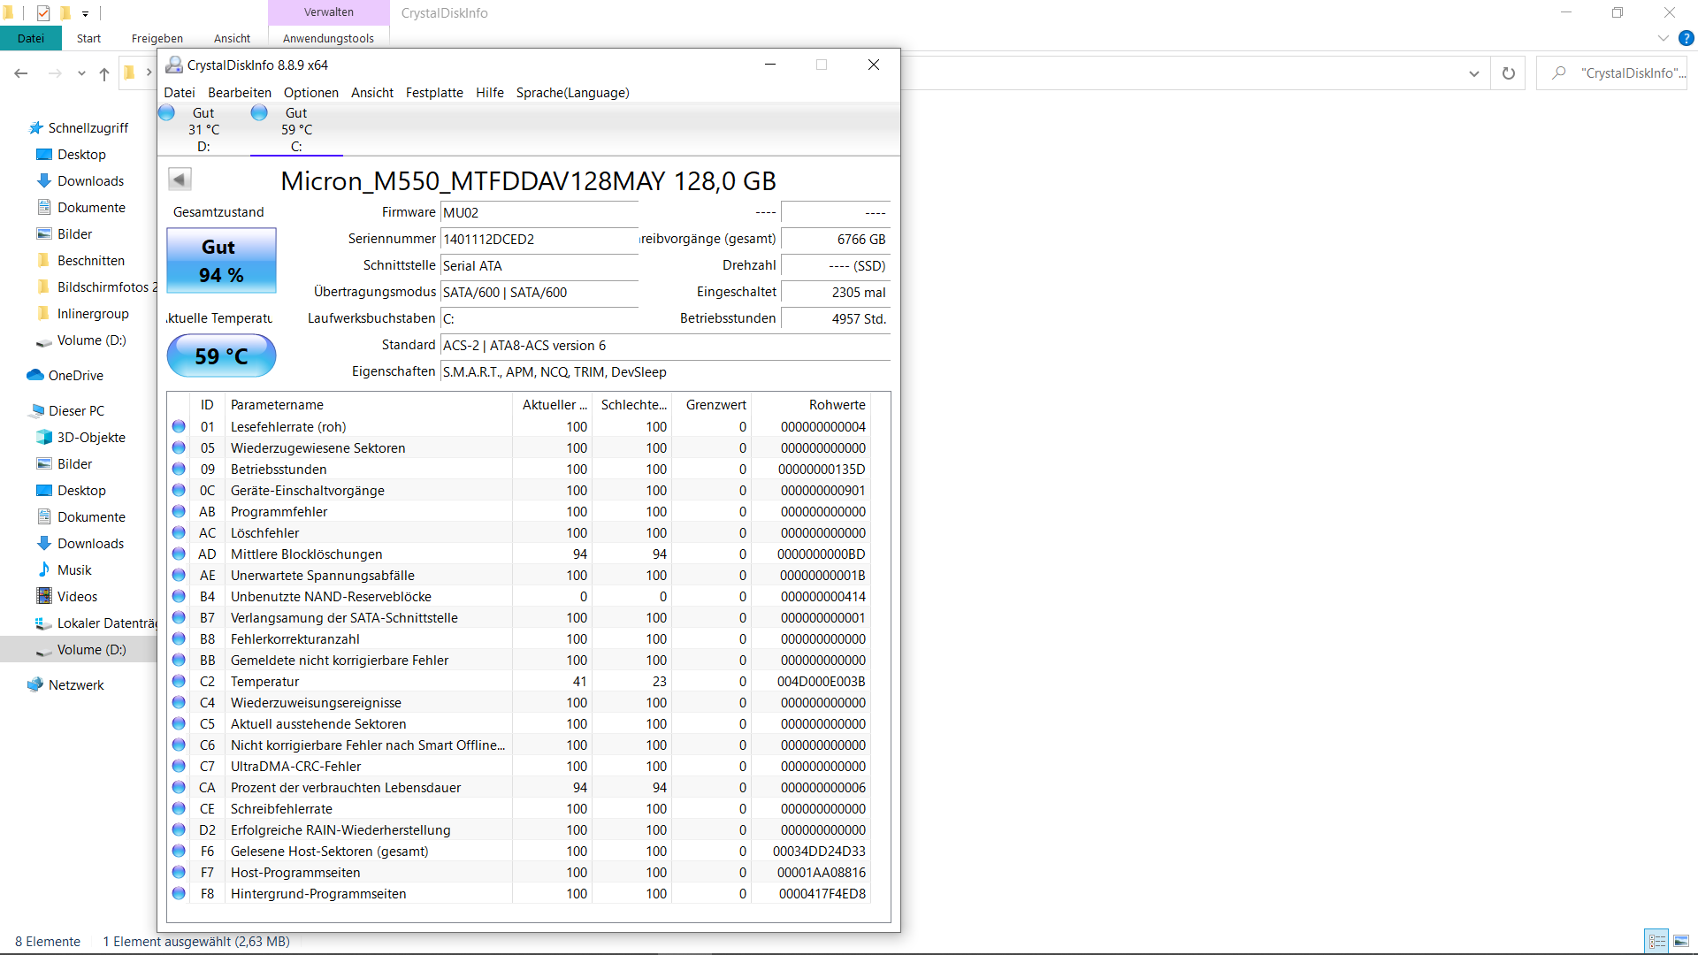Click Explorer search box
Screen dimensions: 1698x955
pyautogui.click(x=1611, y=73)
